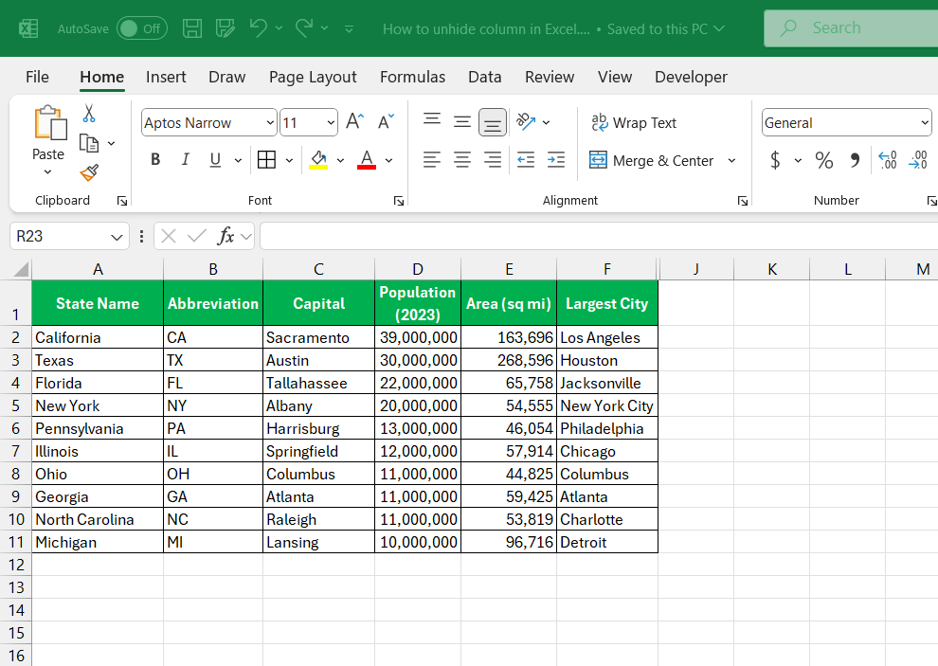Viewport: 938px width, 666px height.
Task: Cut selection with scissors icon
Action: click(x=89, y=113)
